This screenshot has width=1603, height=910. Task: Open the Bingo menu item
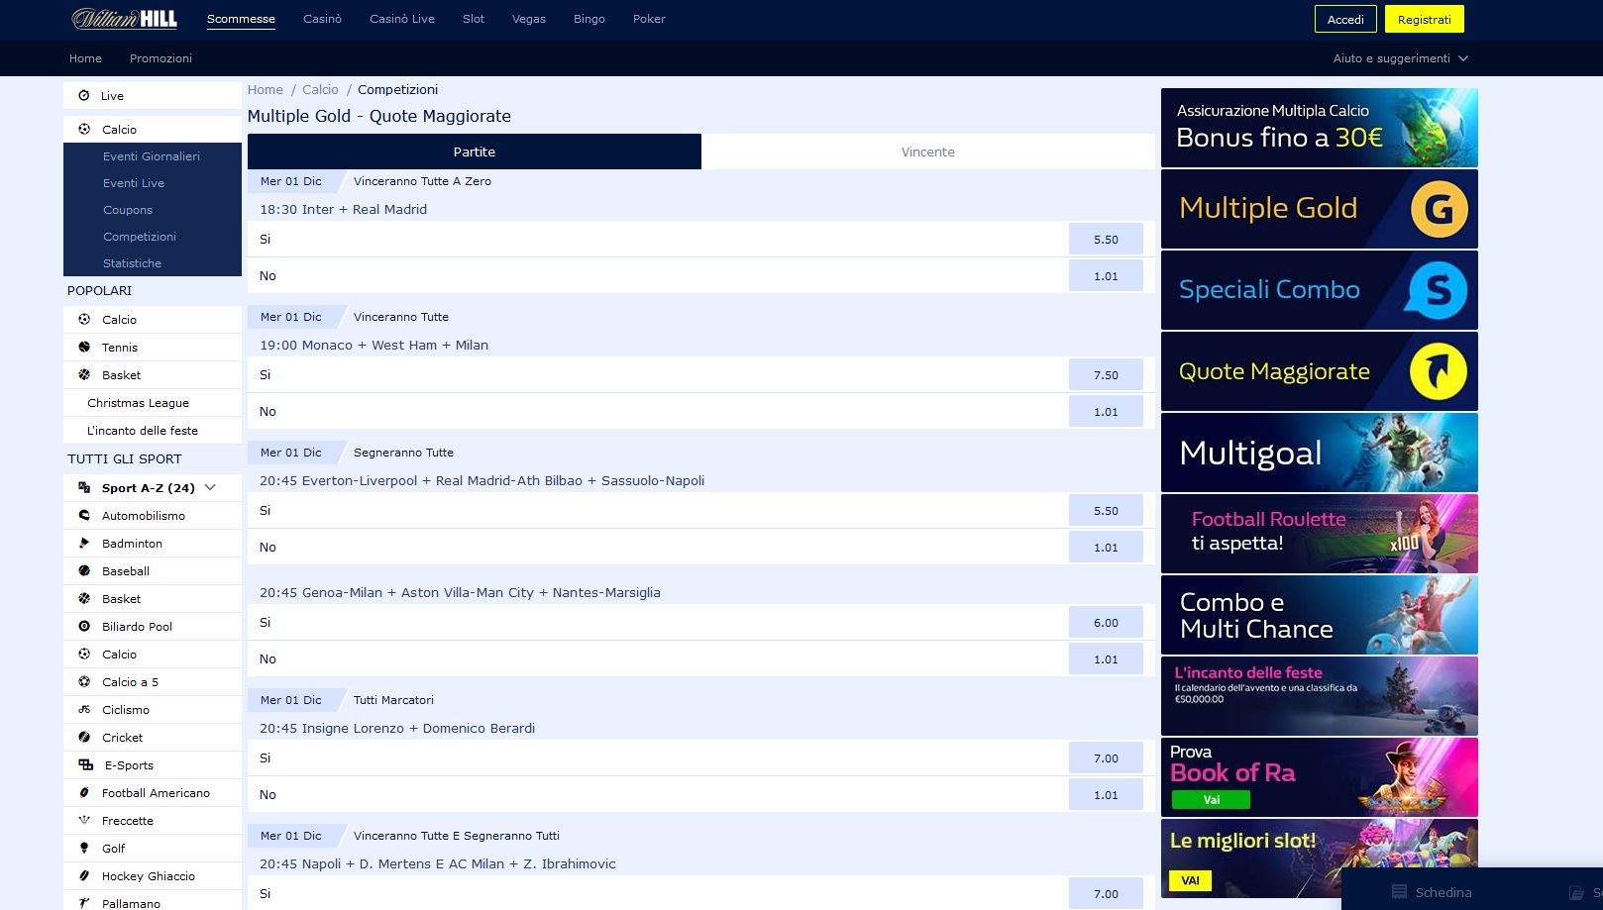coord(589,19)
